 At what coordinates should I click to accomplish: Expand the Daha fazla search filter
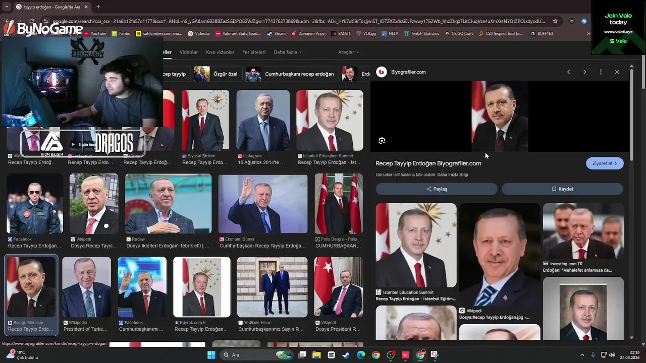coord(288,52)
